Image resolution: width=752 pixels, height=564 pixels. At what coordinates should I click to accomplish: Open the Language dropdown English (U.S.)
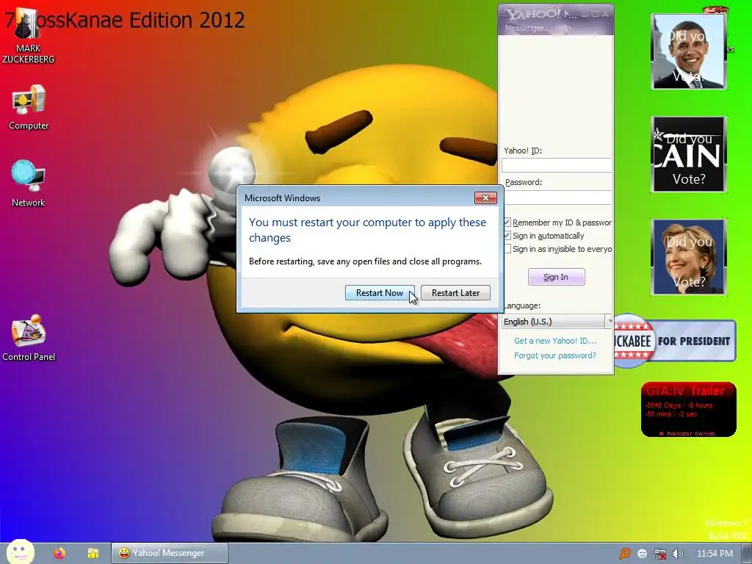(x=557, y=322)
